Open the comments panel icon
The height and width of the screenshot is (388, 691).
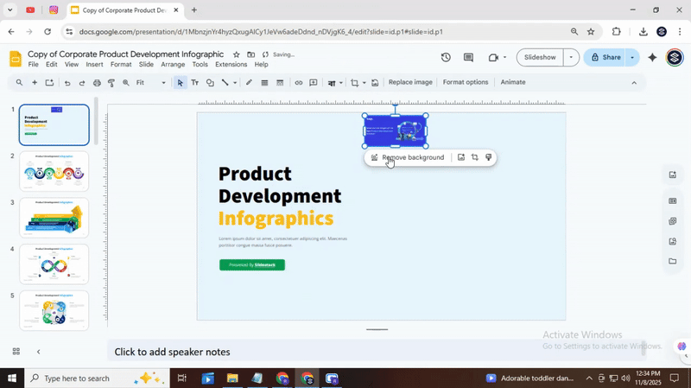[x=468, y=58]
